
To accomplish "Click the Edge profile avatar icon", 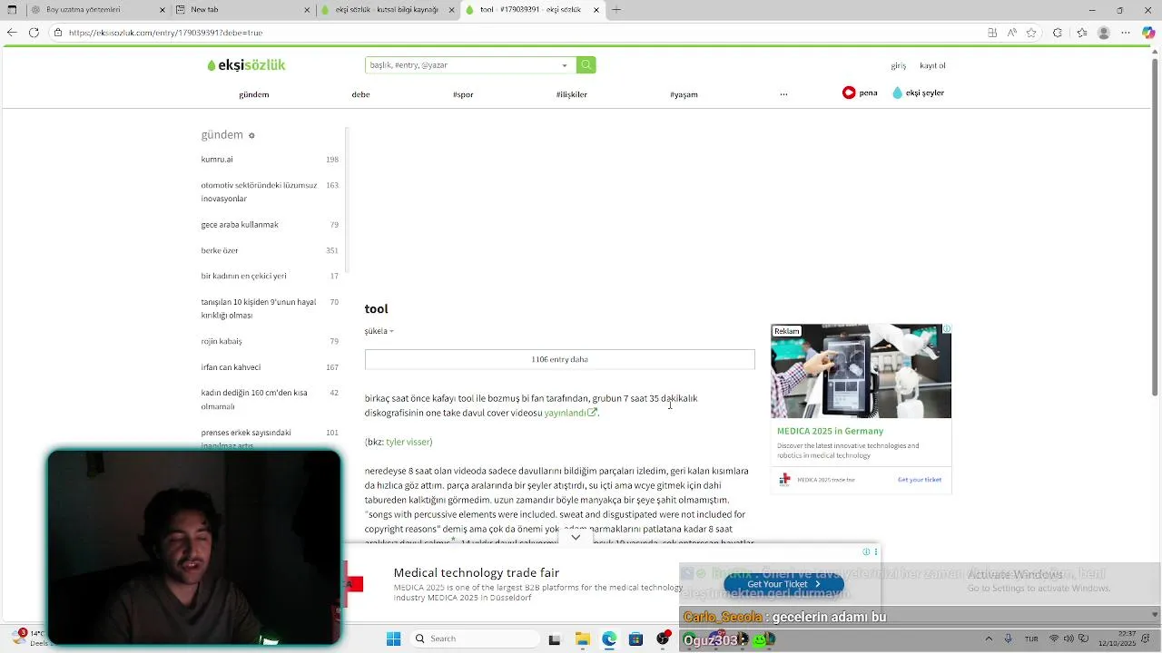I will click(1104, 33).
